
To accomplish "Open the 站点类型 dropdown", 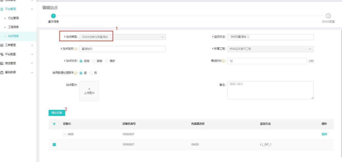I will click(122, 37).
